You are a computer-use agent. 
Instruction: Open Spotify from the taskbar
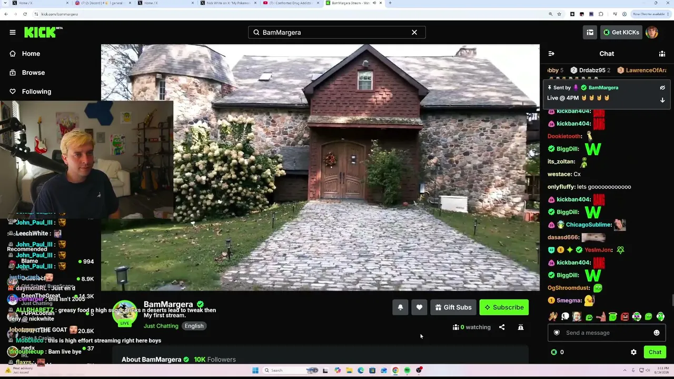click(x=407, y=371)
